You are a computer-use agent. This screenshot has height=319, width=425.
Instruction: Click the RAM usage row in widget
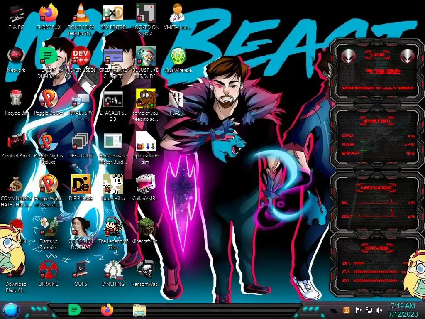378,145
